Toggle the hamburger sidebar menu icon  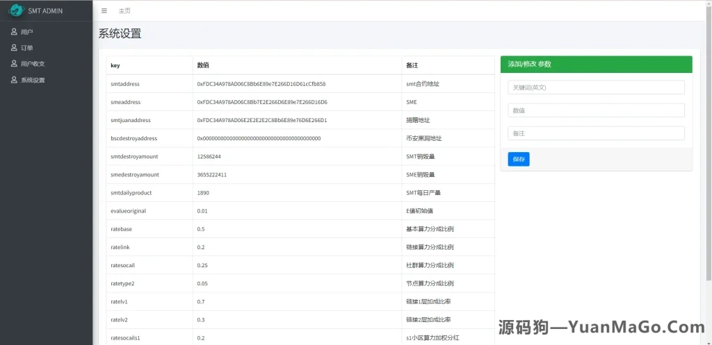click(x=104, y=10)
